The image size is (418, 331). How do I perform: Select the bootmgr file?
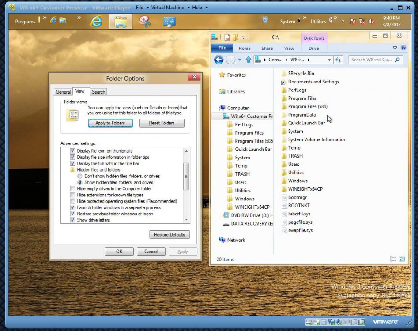tap(297, 197)
